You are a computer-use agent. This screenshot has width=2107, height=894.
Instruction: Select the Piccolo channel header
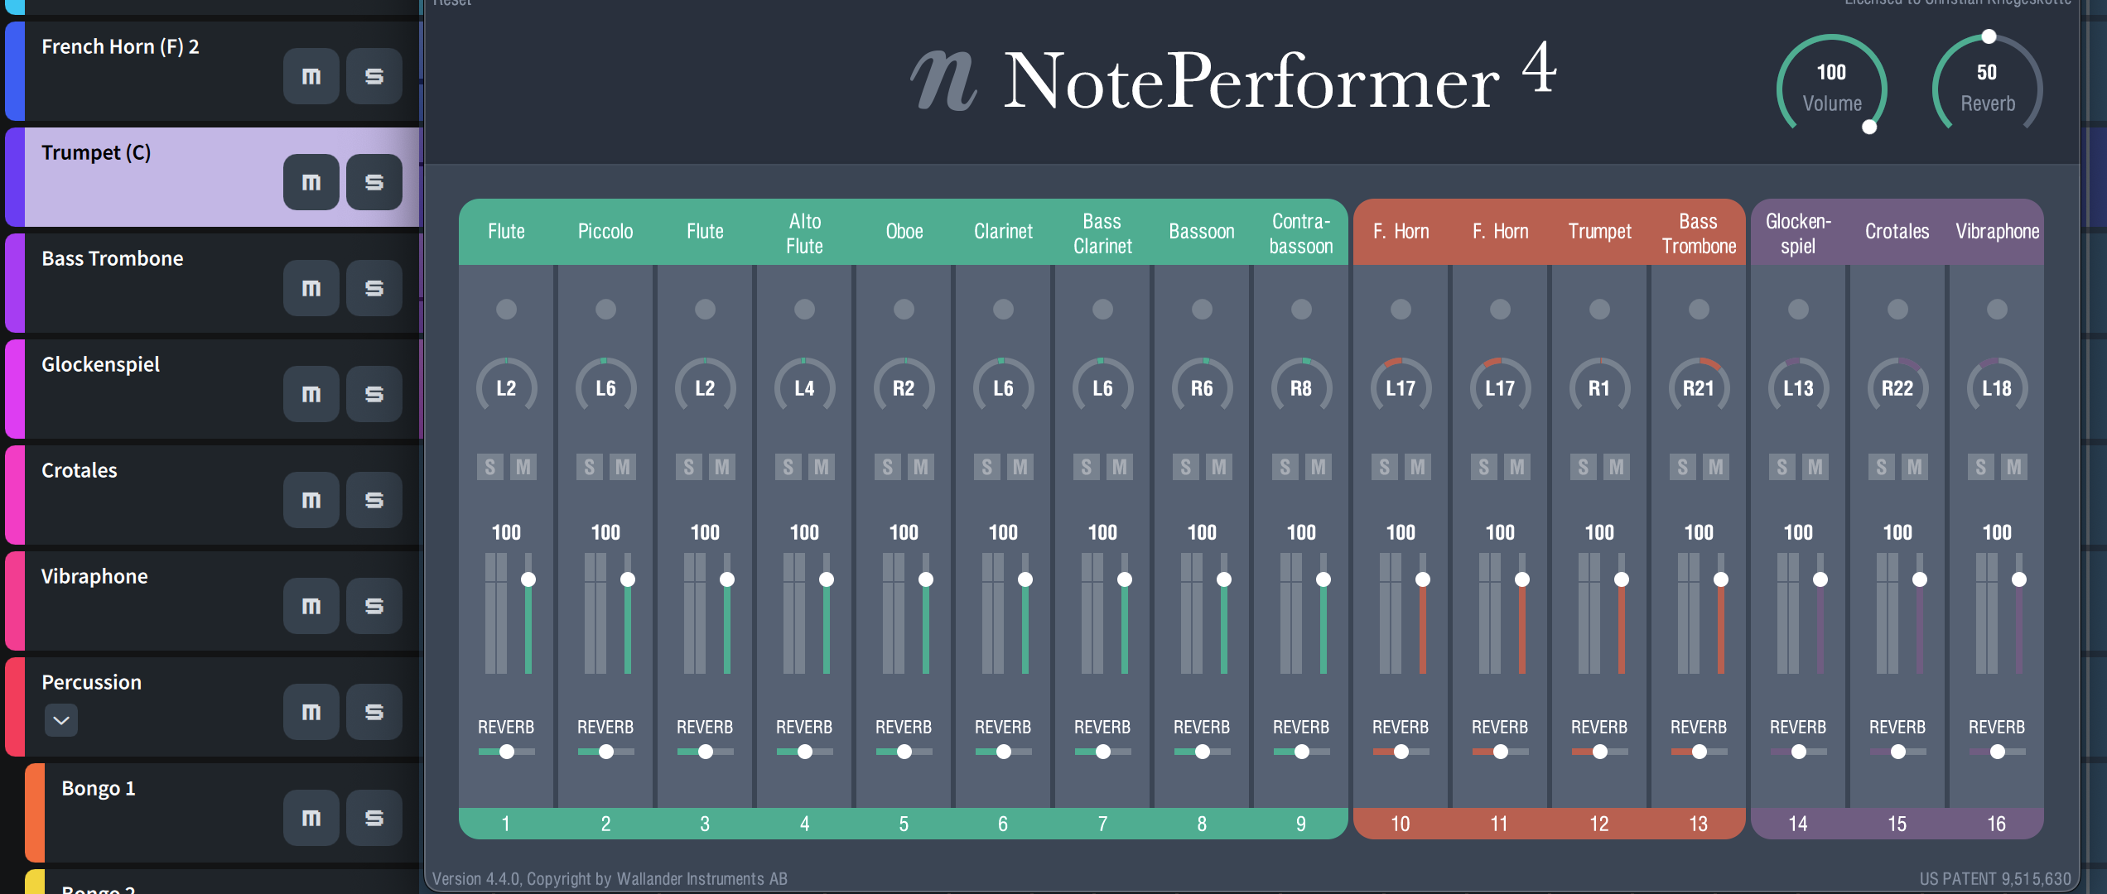point(605,232)
